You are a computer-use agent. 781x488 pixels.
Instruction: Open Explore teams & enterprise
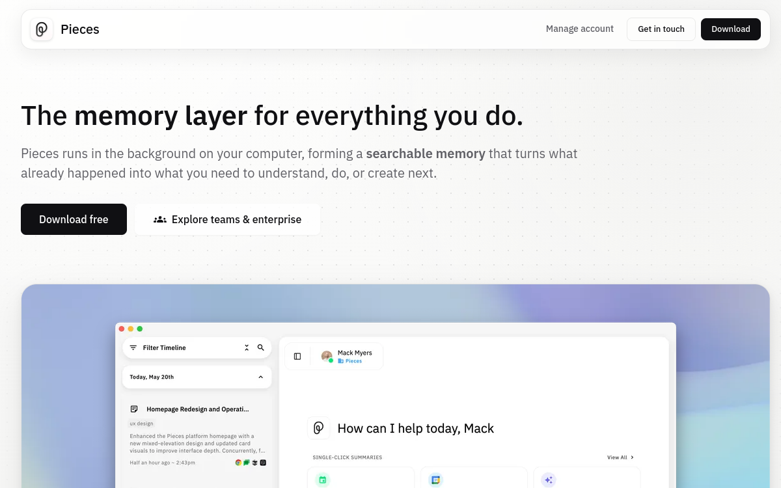tap(227, 219)
